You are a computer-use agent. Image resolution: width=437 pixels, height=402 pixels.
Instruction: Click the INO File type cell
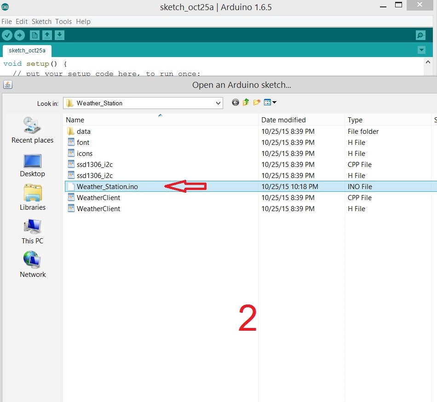(x=360, y=186)
